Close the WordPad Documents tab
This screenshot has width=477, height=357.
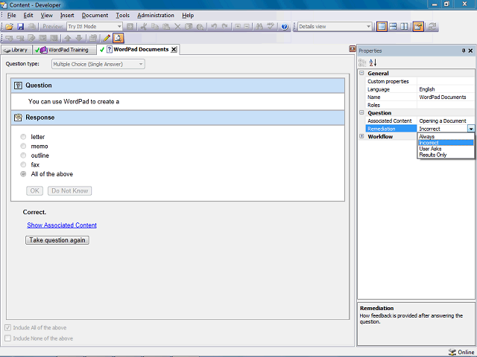coord(174,50)
